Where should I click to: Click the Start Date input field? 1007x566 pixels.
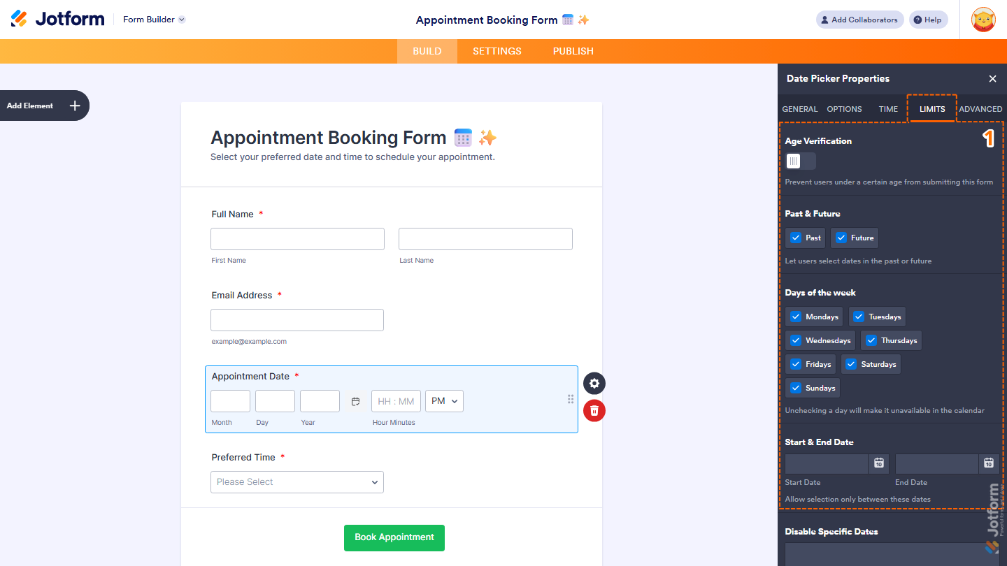click(x=827, y=463)
